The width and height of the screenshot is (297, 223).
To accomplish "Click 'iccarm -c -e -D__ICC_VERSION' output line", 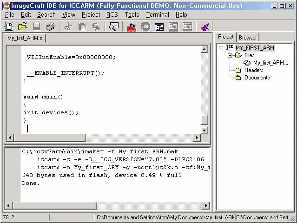I will 120,159.
